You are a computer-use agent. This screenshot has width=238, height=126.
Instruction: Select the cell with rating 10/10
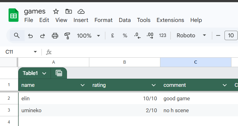(125, 98)
